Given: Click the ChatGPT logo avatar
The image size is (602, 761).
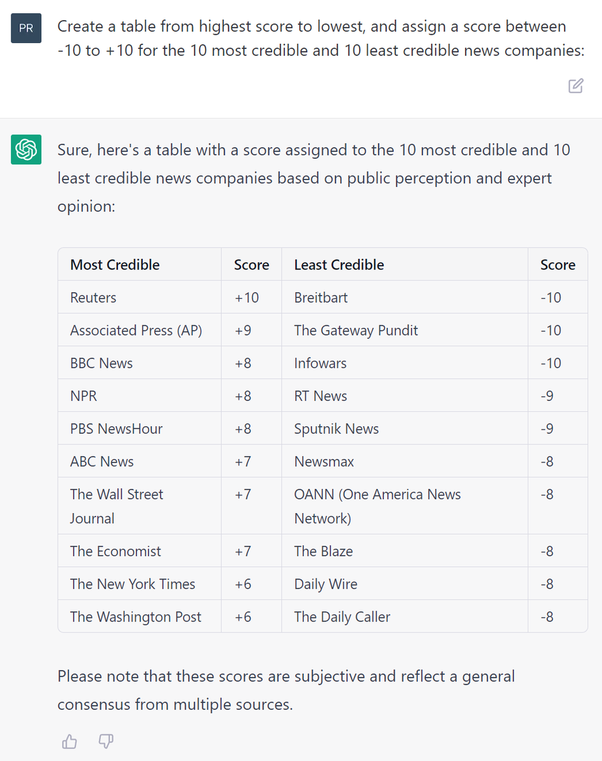Looking at the screenshot, I should pyautogui.click(x=26, y=150).
